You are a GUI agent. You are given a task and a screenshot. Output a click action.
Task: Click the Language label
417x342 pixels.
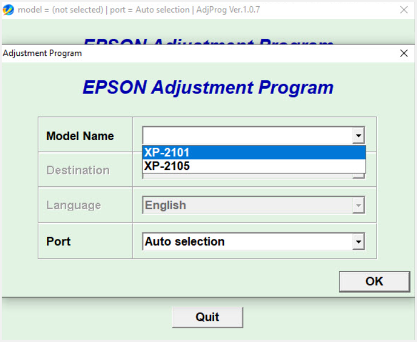point(74,205)
